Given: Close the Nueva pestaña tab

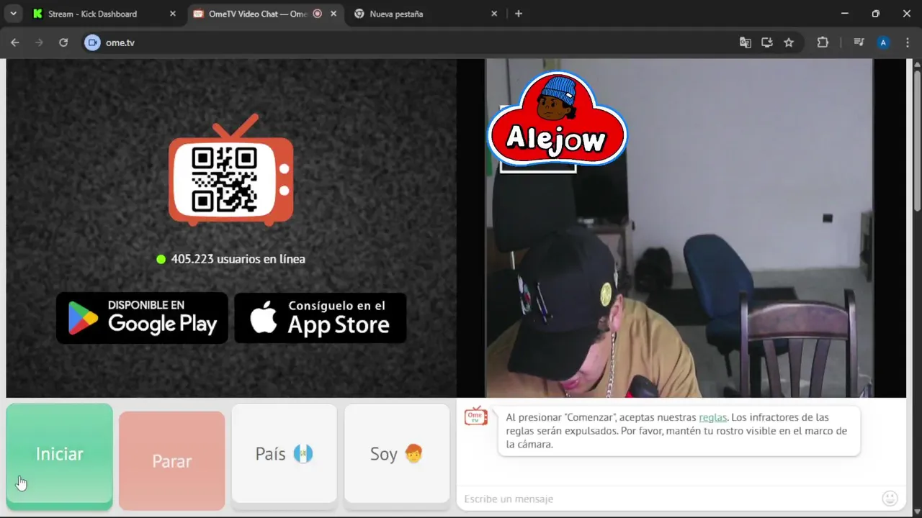Looking at the screenshot, I should [x=494, y=14].
